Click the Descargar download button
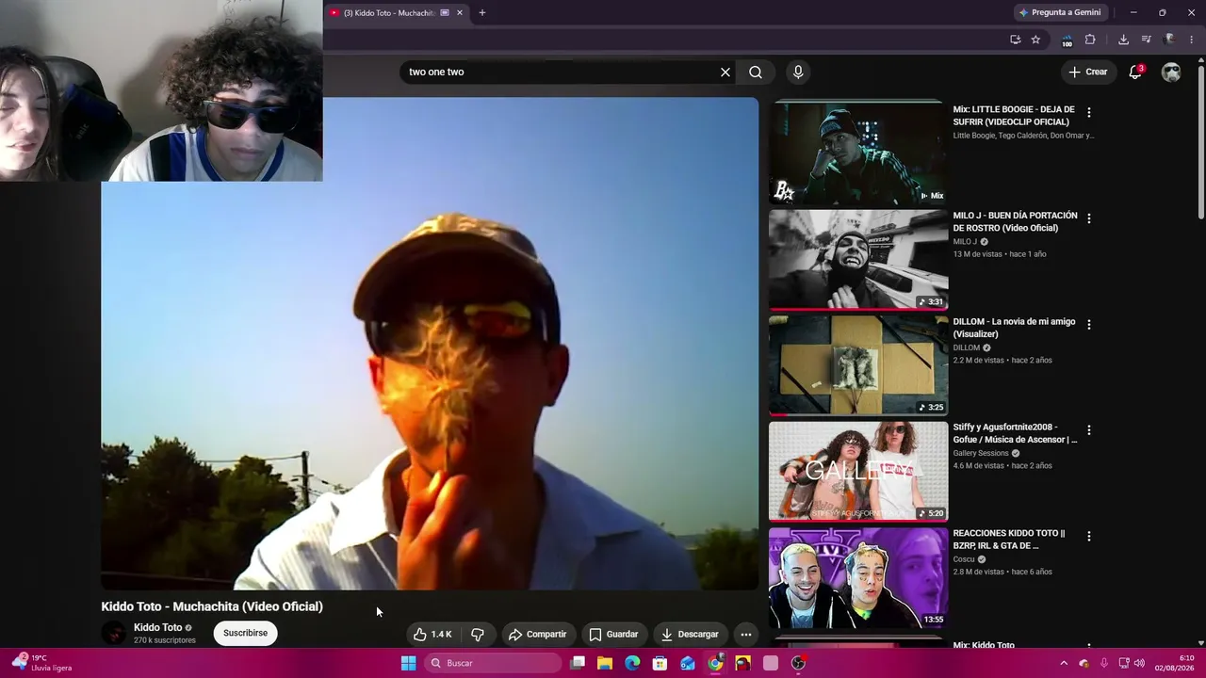Viewport: 1206px width, 678px height. 690,634
